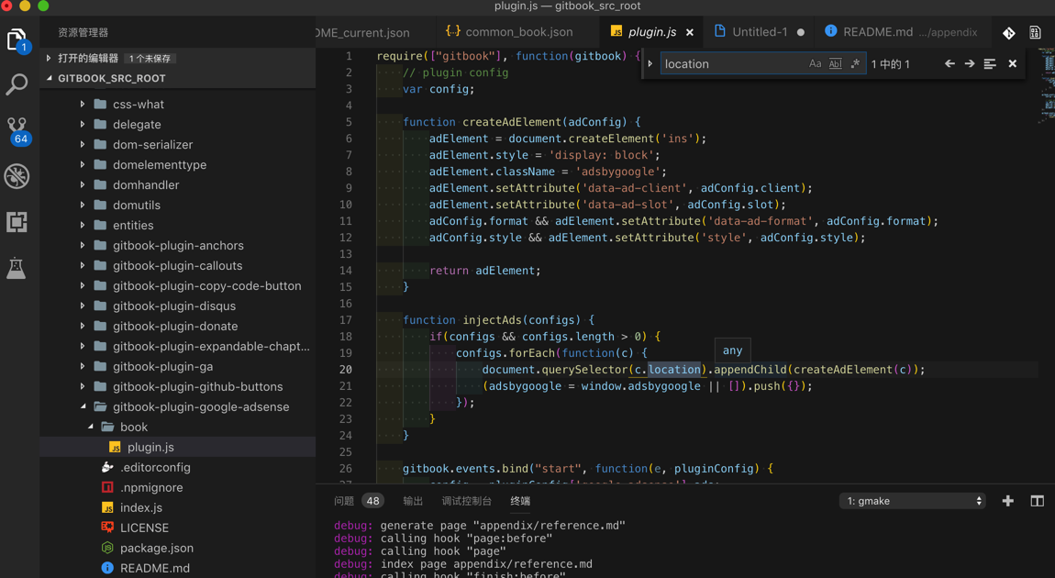The image size is (1055, 578).
Task: Click the beaker Test icon in activity bar
Action: pos(17,268)
